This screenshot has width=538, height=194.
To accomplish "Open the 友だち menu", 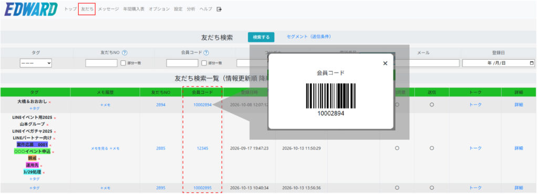I will point(87,9).
